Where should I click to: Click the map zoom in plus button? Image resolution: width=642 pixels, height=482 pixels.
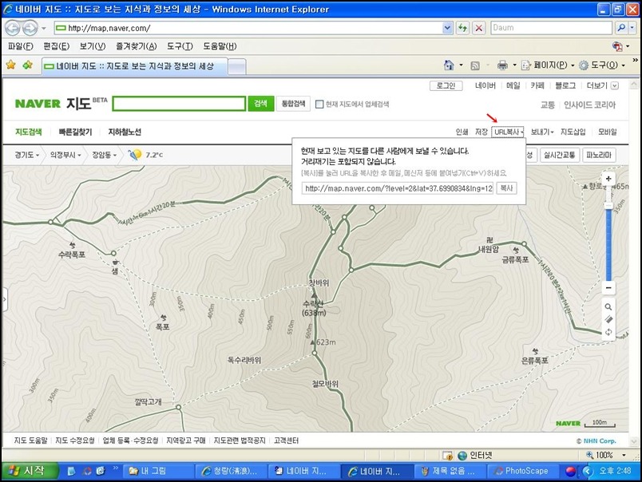(x=608, y=179)
